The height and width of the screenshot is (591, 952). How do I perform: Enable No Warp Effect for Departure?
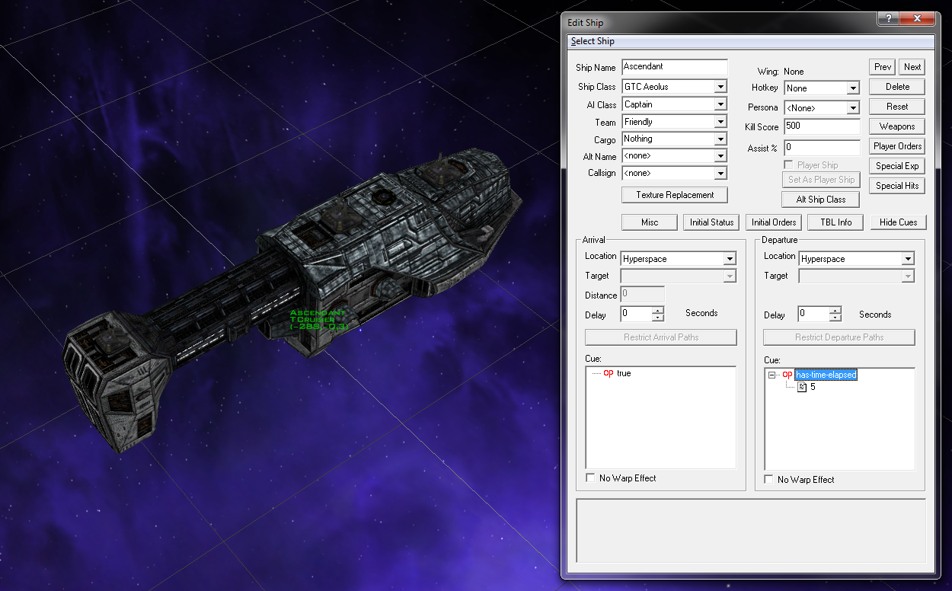click(768, 480)
